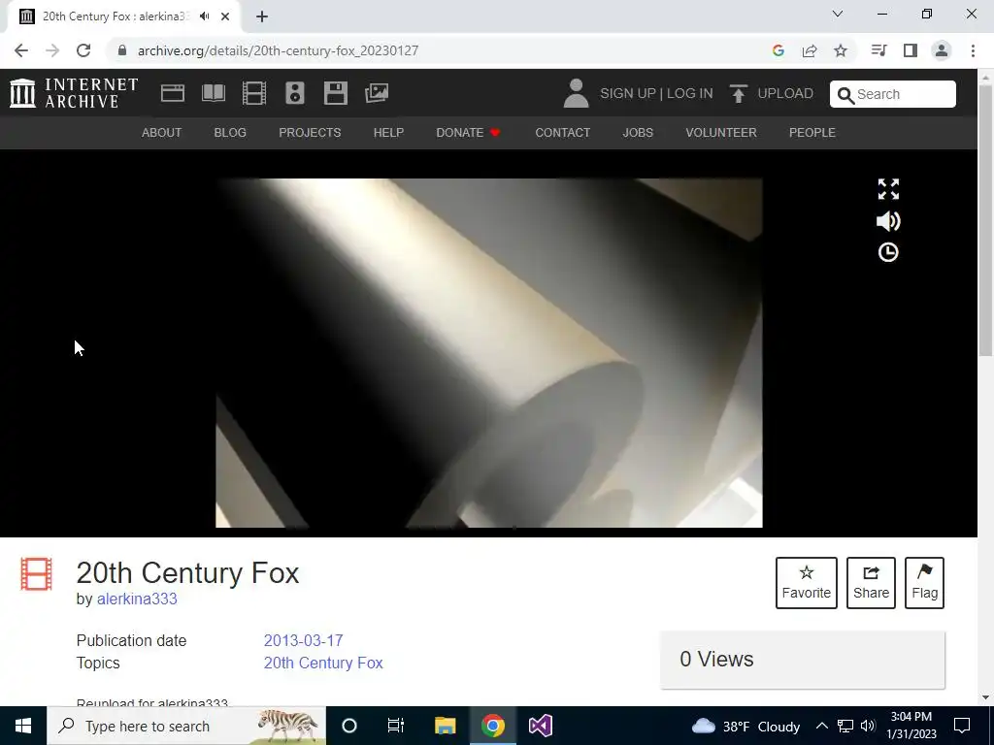Open the ABOUT menu item
The height and width of the screenshot is (745, 994).
point(162,132)
